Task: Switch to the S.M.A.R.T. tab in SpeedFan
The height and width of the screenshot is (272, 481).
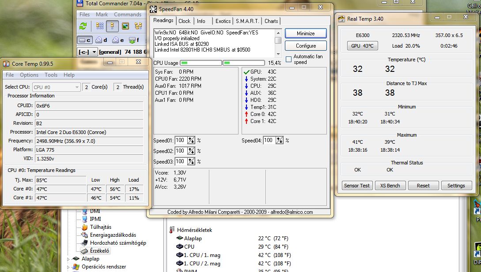Action: click(247, 21)
